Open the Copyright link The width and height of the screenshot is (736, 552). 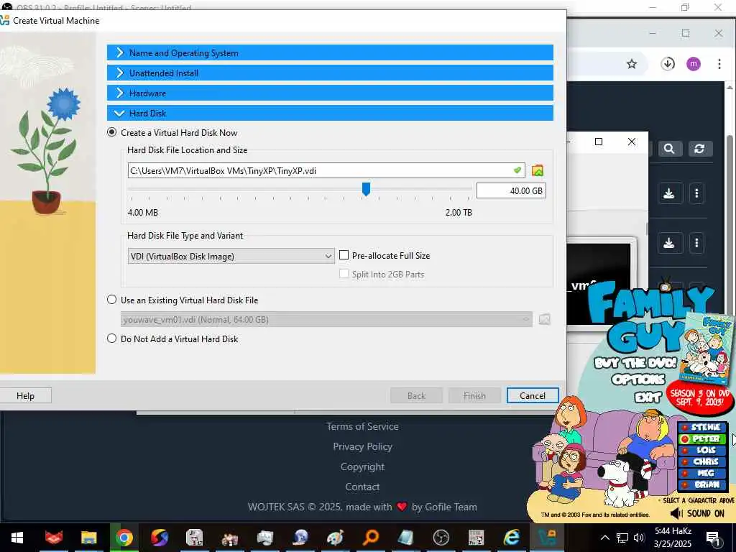[x=362, y=466]
